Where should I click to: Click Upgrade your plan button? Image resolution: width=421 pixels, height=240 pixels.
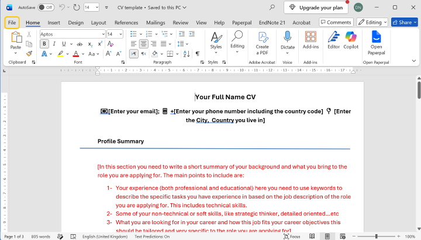coord(316,8)
